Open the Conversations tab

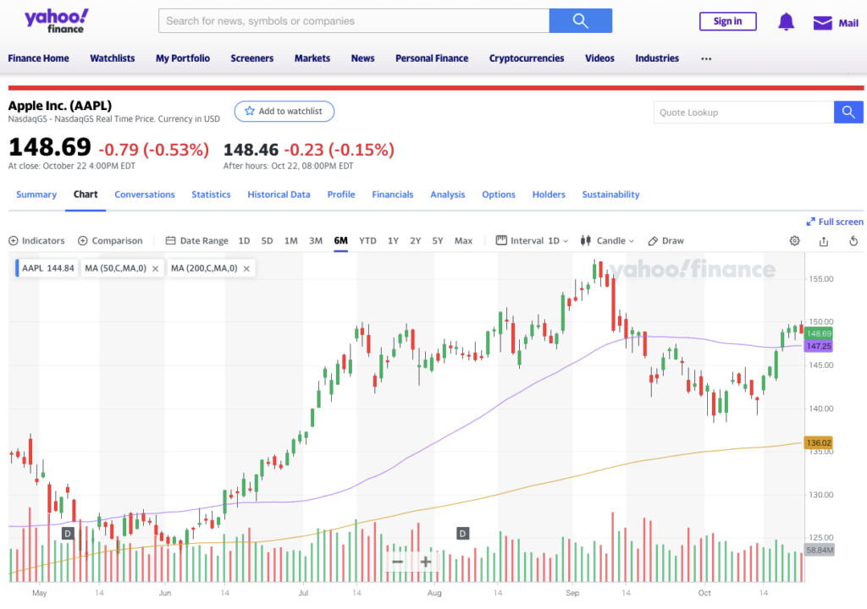pos(145,195)
